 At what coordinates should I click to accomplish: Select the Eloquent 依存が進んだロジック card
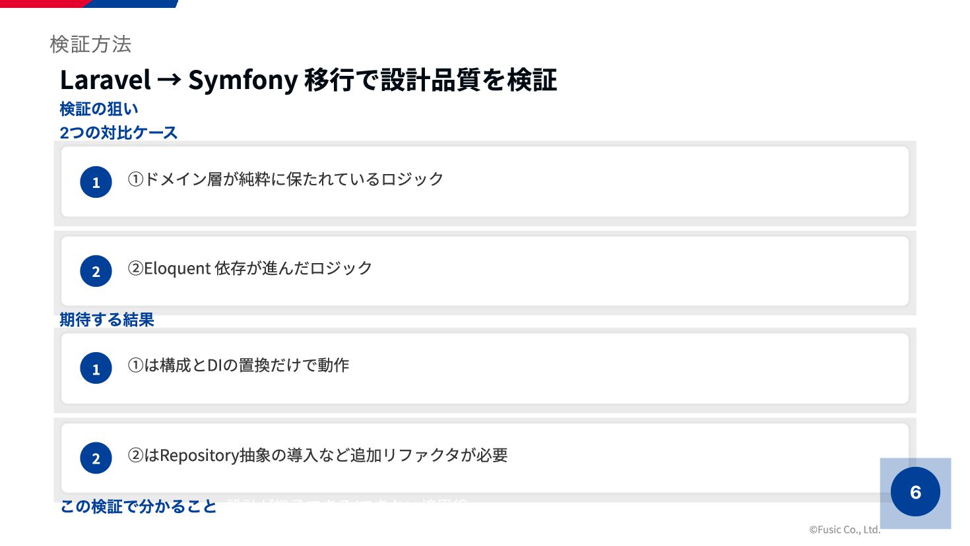[x=485, y=271]
